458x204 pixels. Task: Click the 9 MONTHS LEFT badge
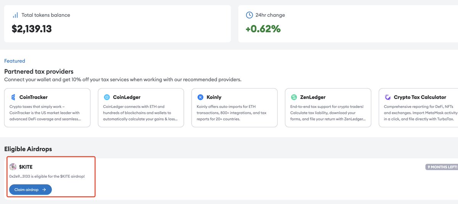coord(442,167)
